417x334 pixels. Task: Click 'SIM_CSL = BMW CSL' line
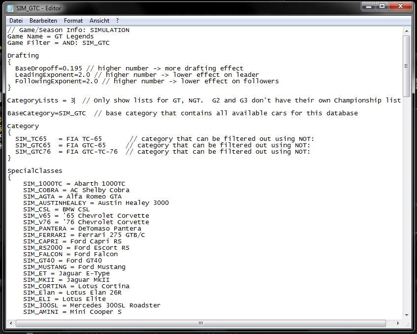(x=57, y=209)
